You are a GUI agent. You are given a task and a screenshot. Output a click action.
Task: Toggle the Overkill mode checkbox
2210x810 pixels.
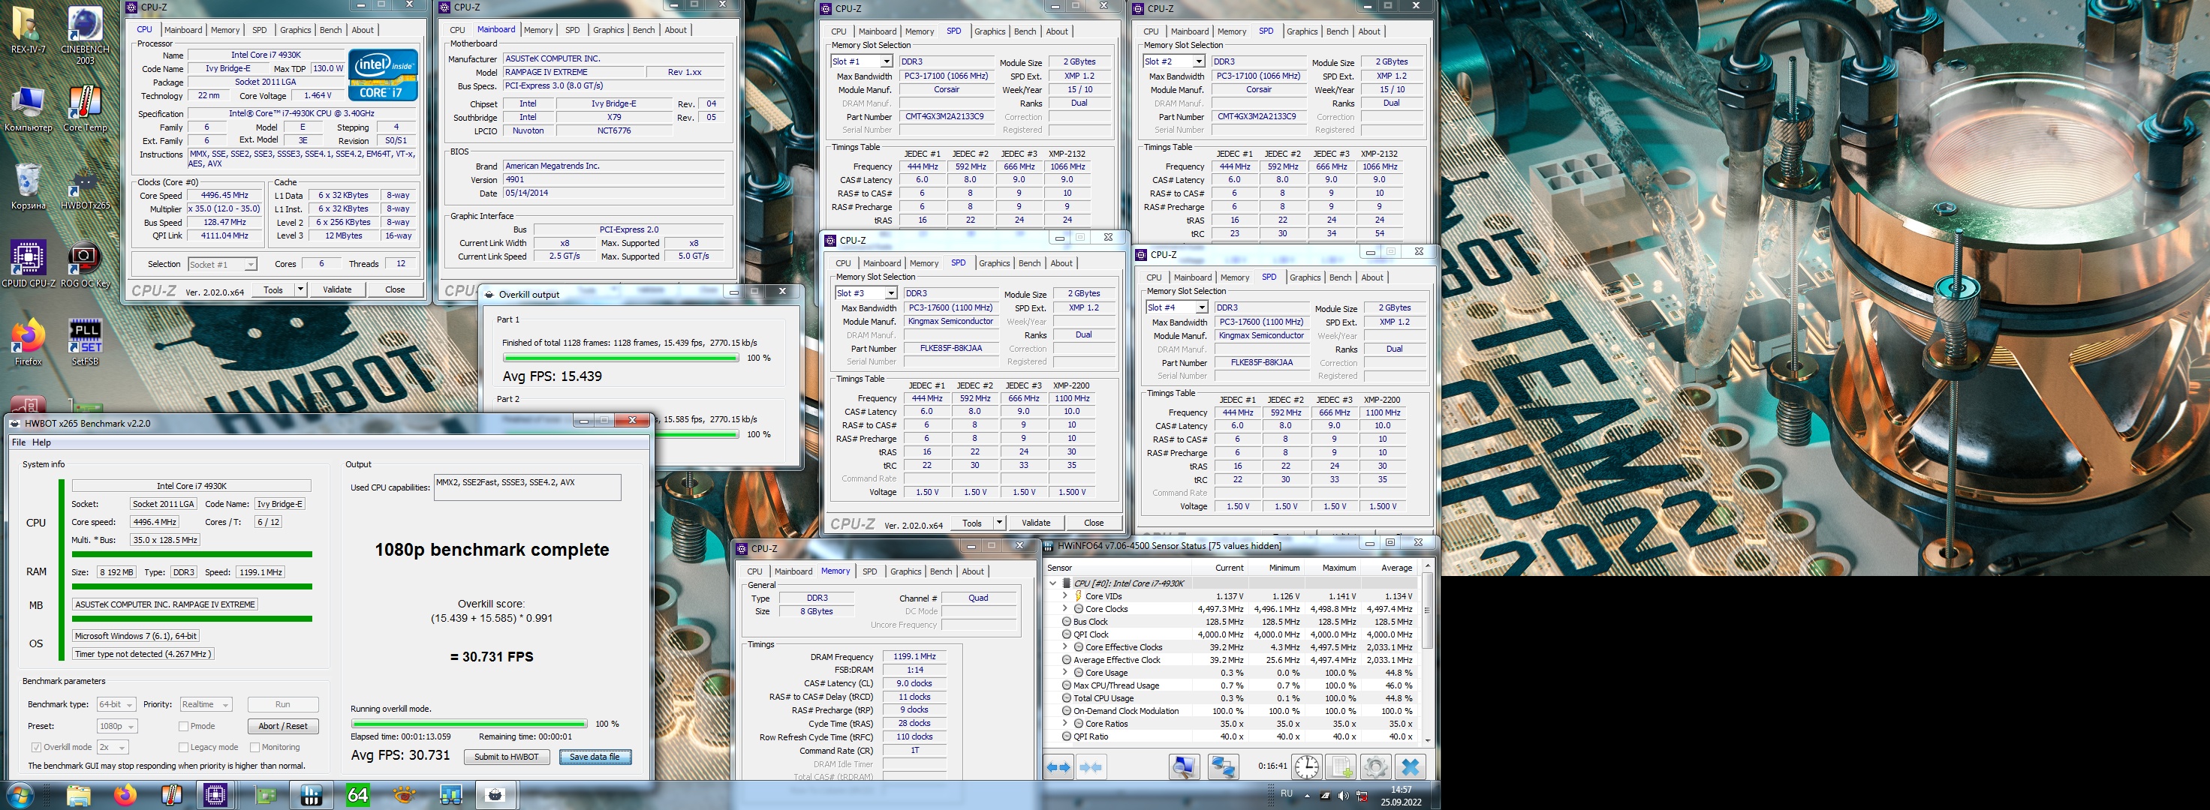pyautogui.click(x=36, y=748)
